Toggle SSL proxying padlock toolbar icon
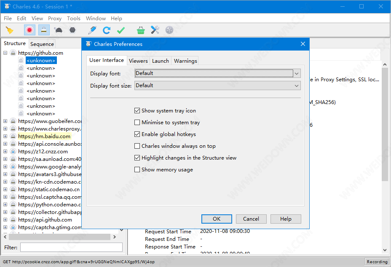 (x=44, y=30)
